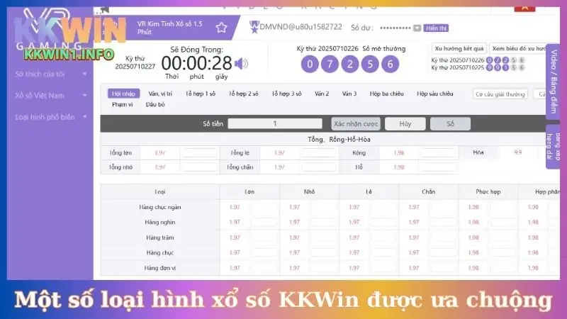Click the favorite star icon

click(221, 28)
